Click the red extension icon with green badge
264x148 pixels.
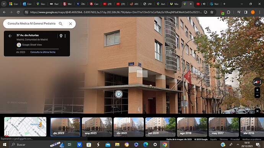coord(222,12)
